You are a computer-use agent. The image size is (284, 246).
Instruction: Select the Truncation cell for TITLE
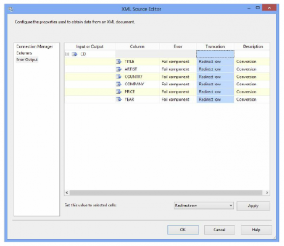pos(215,62)
